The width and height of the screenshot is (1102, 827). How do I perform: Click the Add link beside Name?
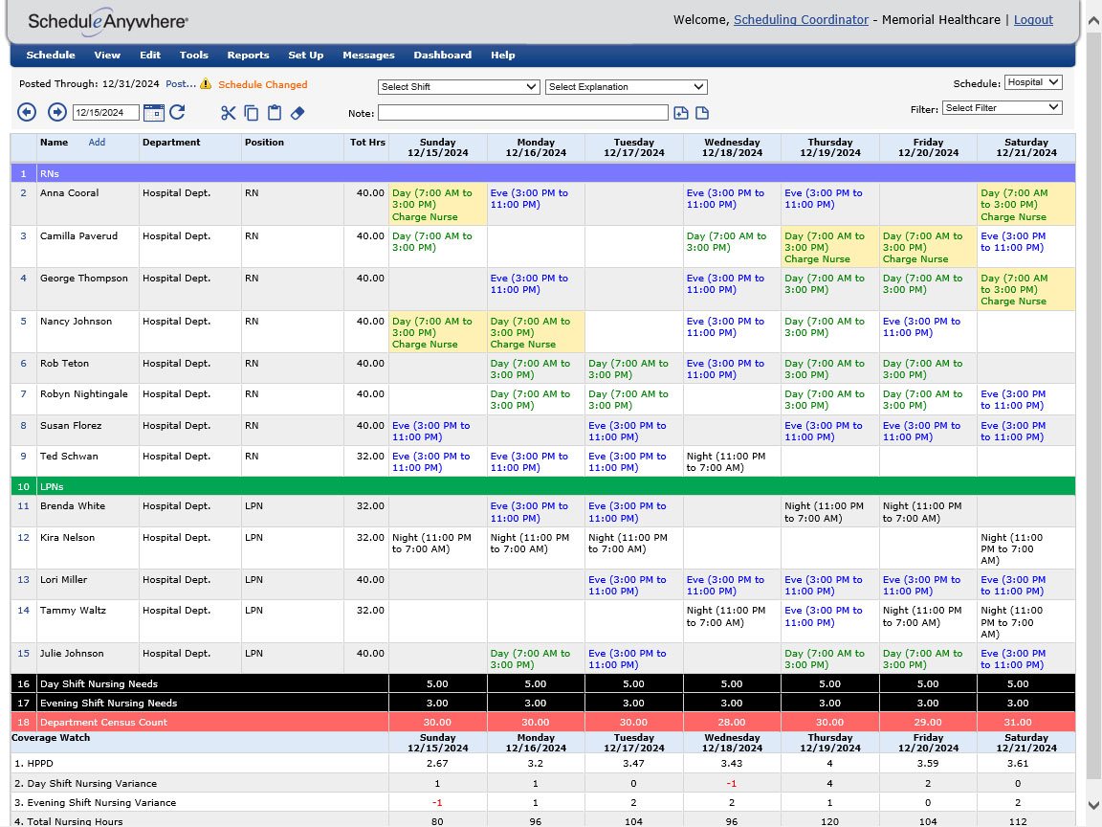[97, 143]
